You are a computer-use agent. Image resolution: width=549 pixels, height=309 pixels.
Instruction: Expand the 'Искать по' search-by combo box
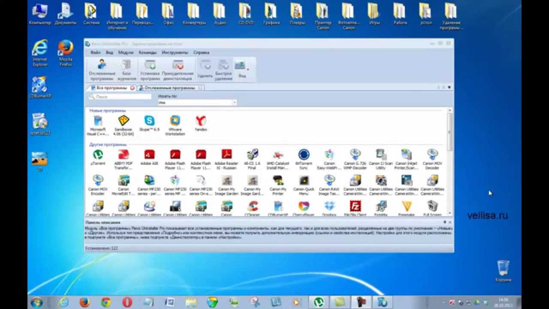click(x=234, y=103)
